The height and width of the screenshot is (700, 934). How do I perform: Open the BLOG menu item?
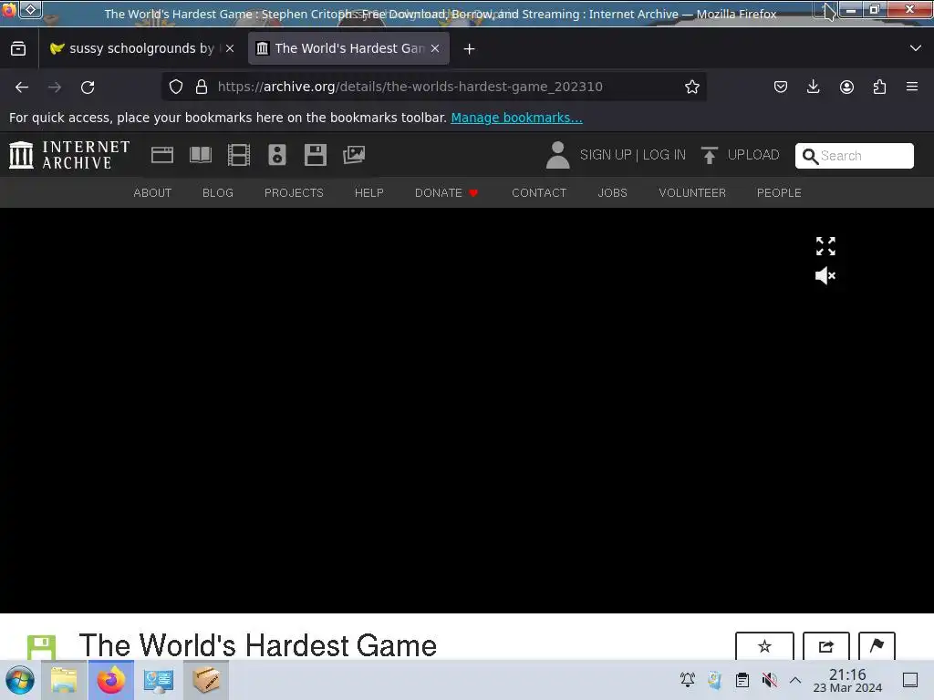point(218,193)
